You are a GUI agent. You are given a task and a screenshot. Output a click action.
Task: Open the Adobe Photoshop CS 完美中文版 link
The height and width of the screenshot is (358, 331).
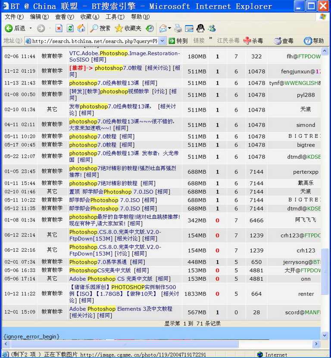(111, 279)
